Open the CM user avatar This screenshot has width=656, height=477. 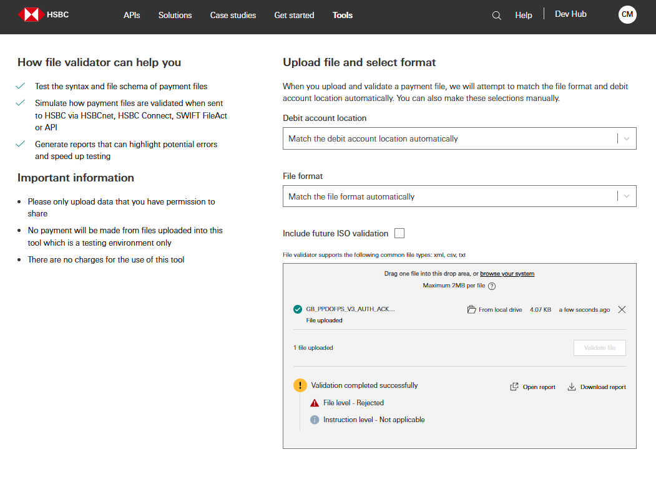coord(627,15)
